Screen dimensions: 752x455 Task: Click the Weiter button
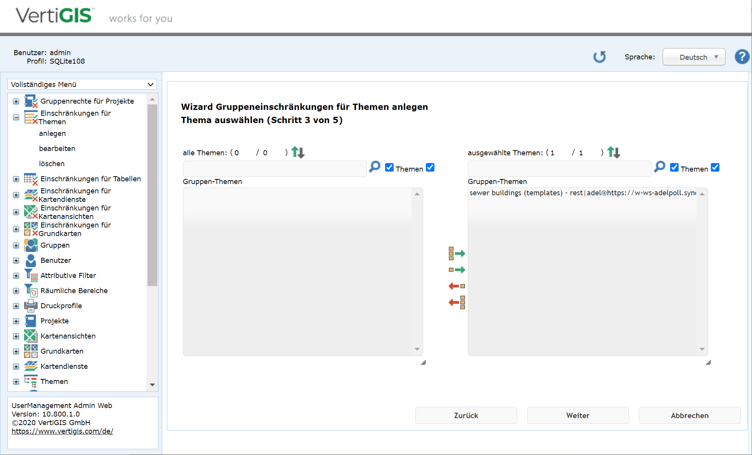[x=578, y=415]
